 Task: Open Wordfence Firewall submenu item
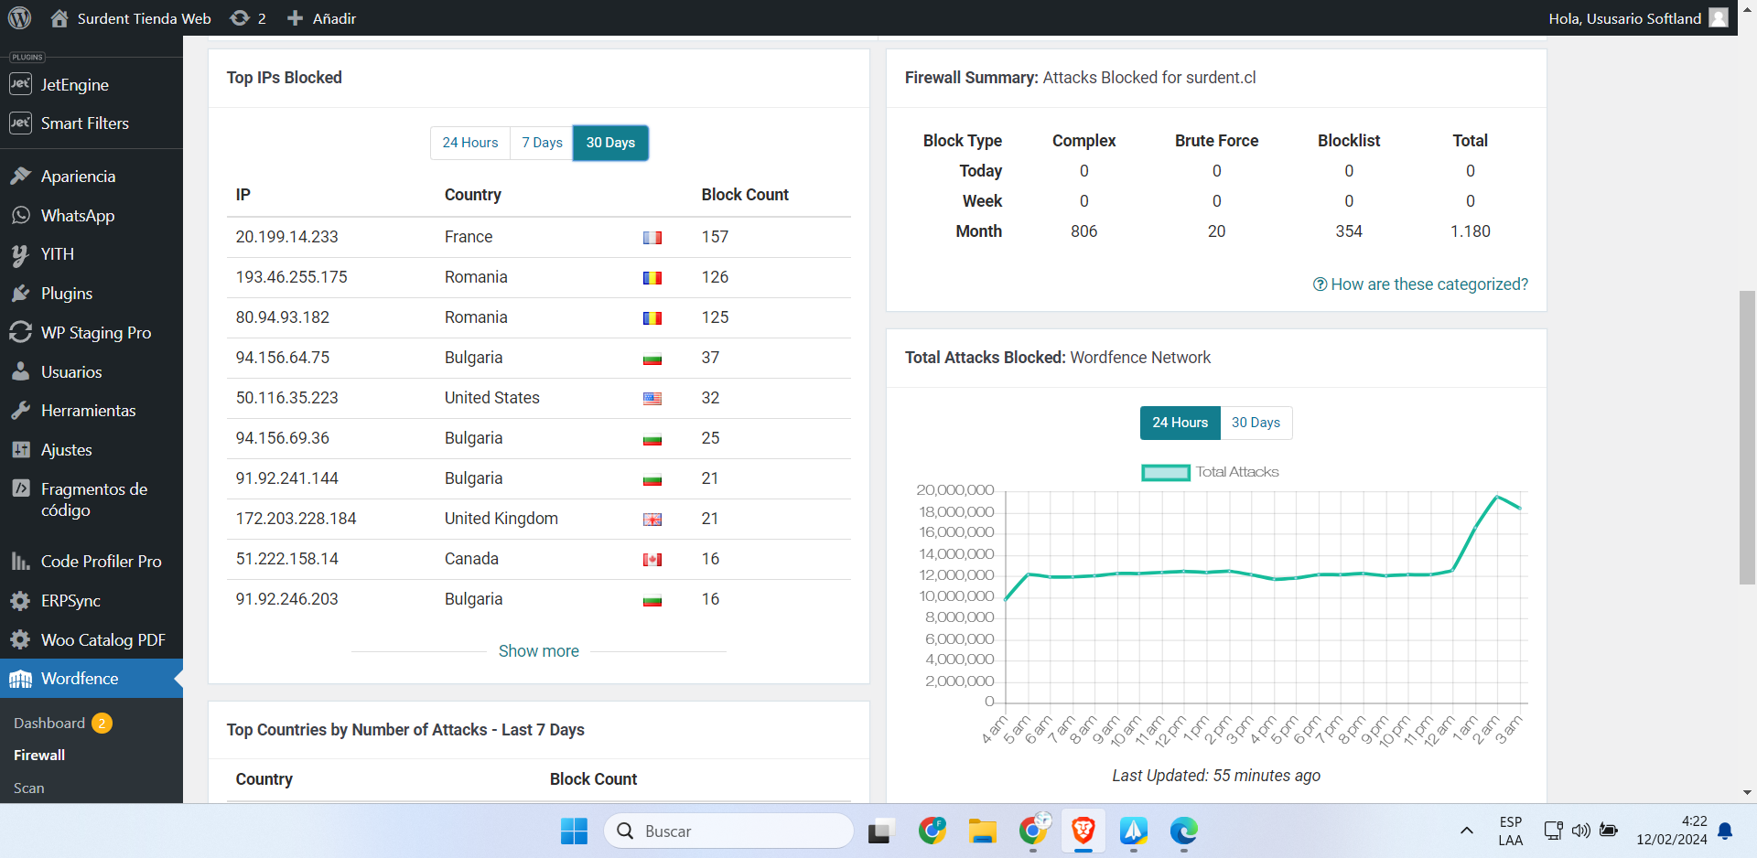(39, 755)
